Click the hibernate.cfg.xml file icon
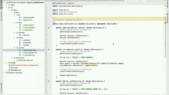The width and height of the screenshot is (169, 95). point(17,60)
